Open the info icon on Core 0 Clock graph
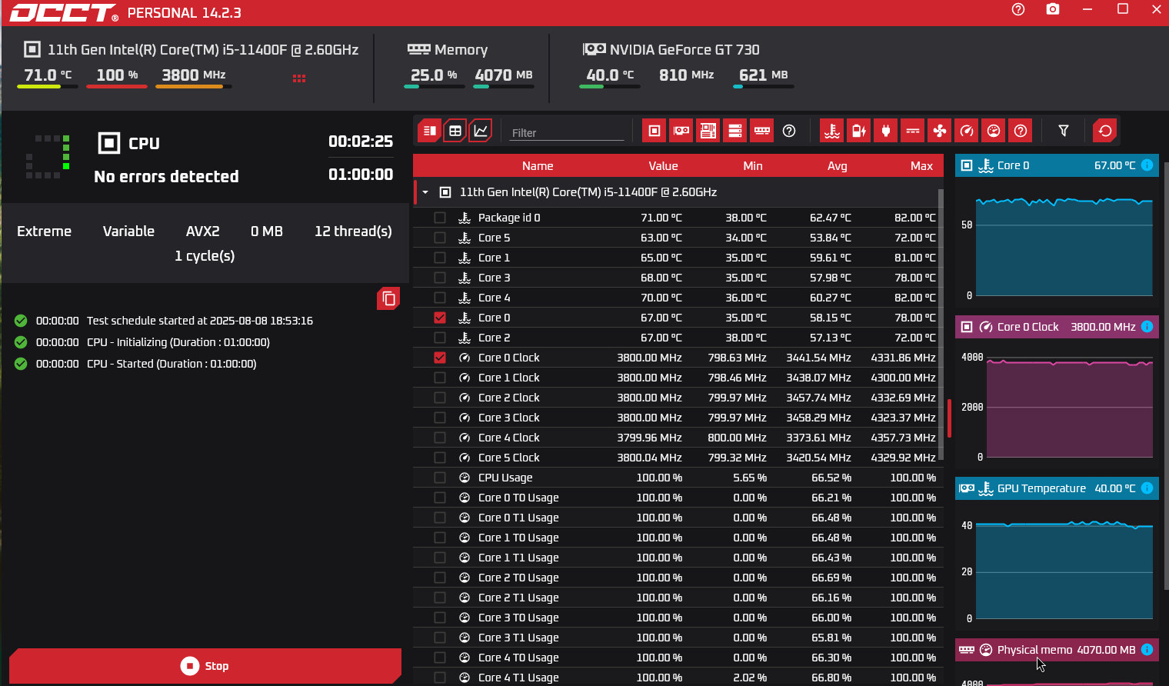The height and width of the screenshot is (686, 1169). (1147, 327)
